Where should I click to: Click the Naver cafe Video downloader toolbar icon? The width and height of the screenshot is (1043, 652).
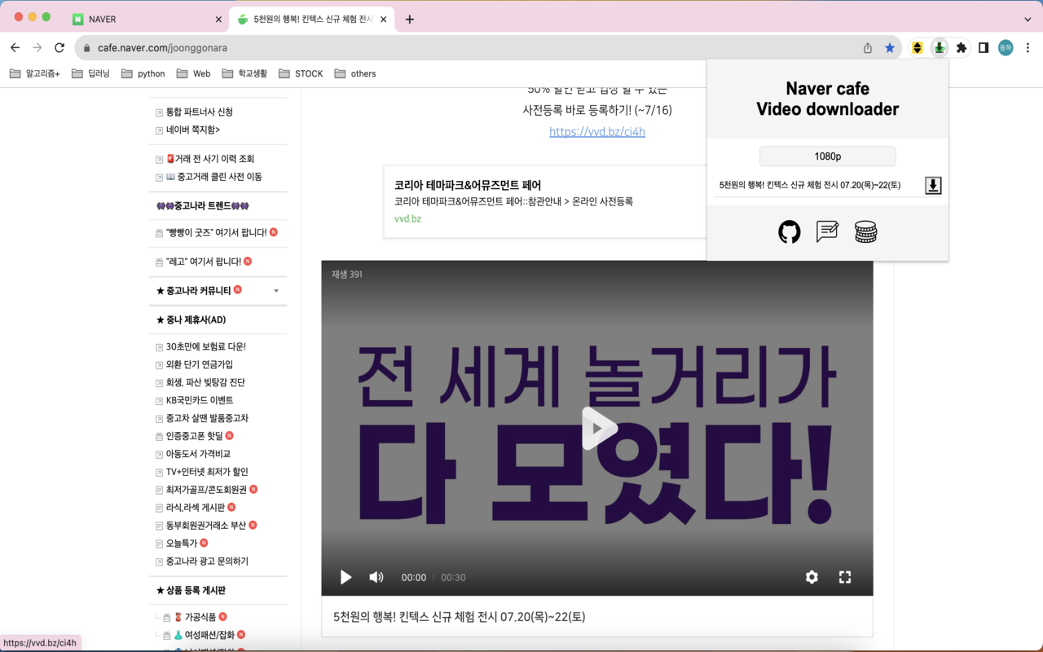(939, 47)
